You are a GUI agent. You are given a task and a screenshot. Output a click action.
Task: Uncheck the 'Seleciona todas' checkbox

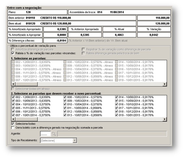[x=13, y=124]
